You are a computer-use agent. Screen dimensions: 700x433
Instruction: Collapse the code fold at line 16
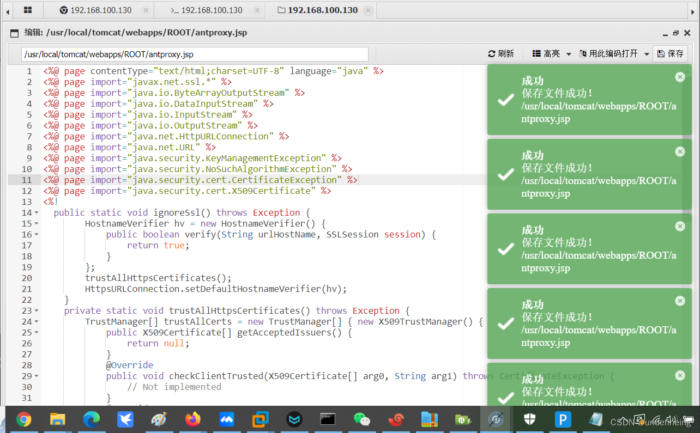pyautogui.click(x=37, y=234)
